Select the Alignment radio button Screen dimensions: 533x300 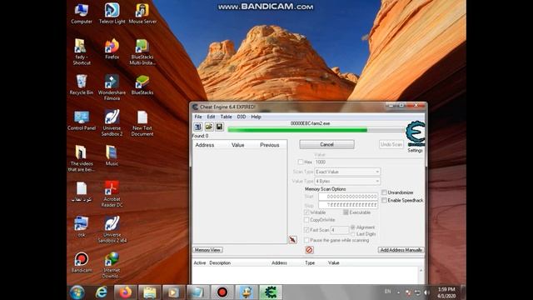click(353, 227)
